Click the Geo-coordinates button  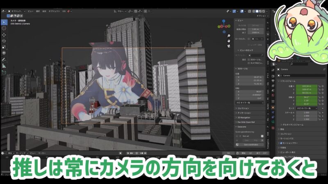250,145
